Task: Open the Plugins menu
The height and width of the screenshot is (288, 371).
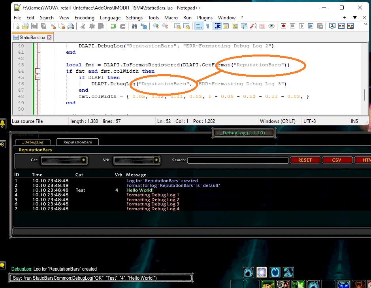Action: [x=205, y=18]
